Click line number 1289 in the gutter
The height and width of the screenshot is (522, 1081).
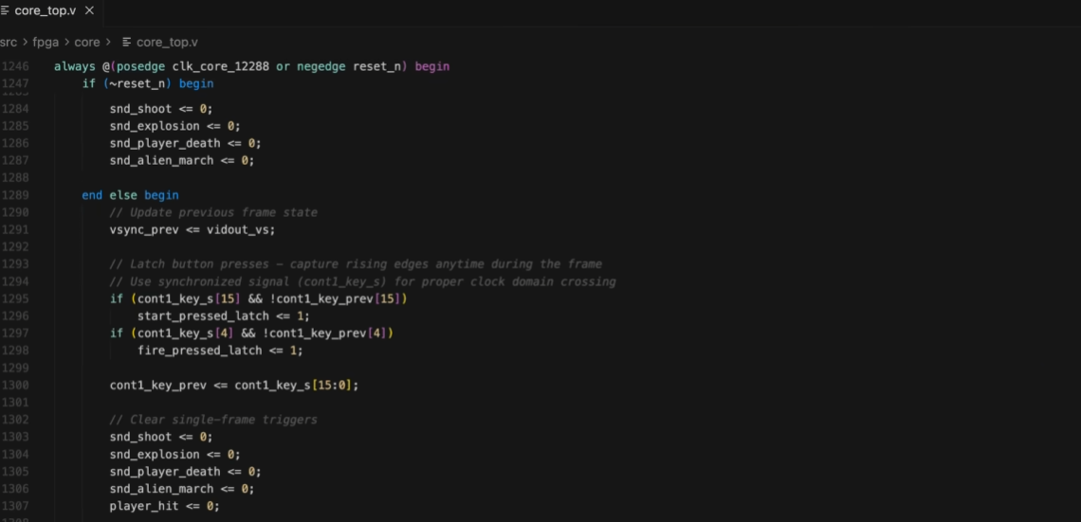[15, 195]
